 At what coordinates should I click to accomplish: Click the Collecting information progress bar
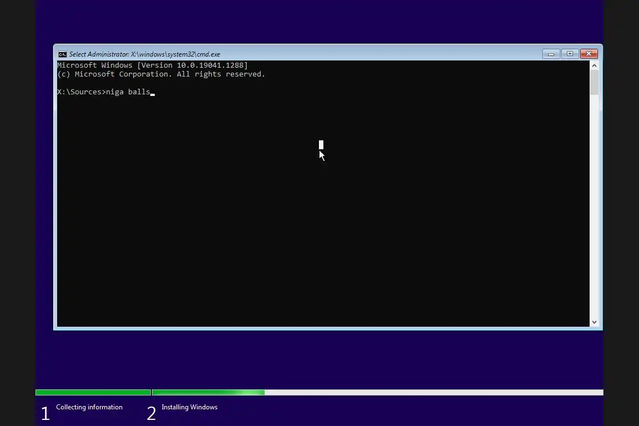point(93,392)
